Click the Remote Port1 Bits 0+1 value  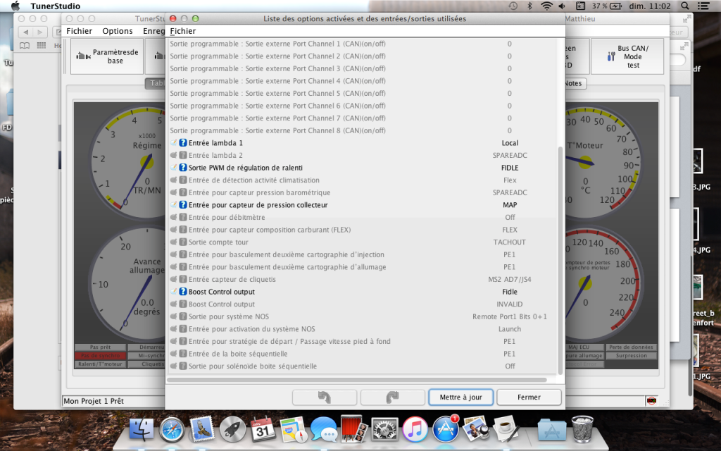point(510,316)
